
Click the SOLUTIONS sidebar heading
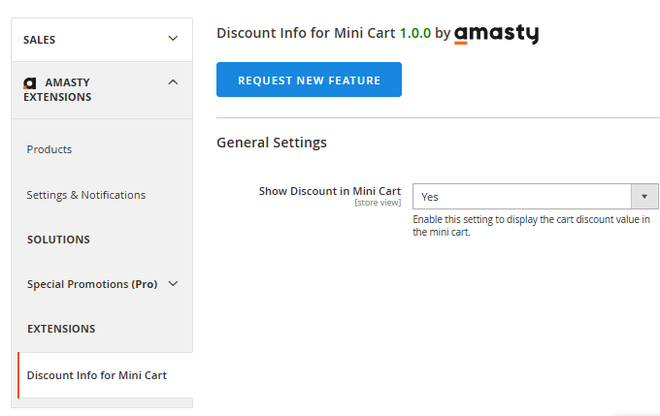tap(58, 240)
